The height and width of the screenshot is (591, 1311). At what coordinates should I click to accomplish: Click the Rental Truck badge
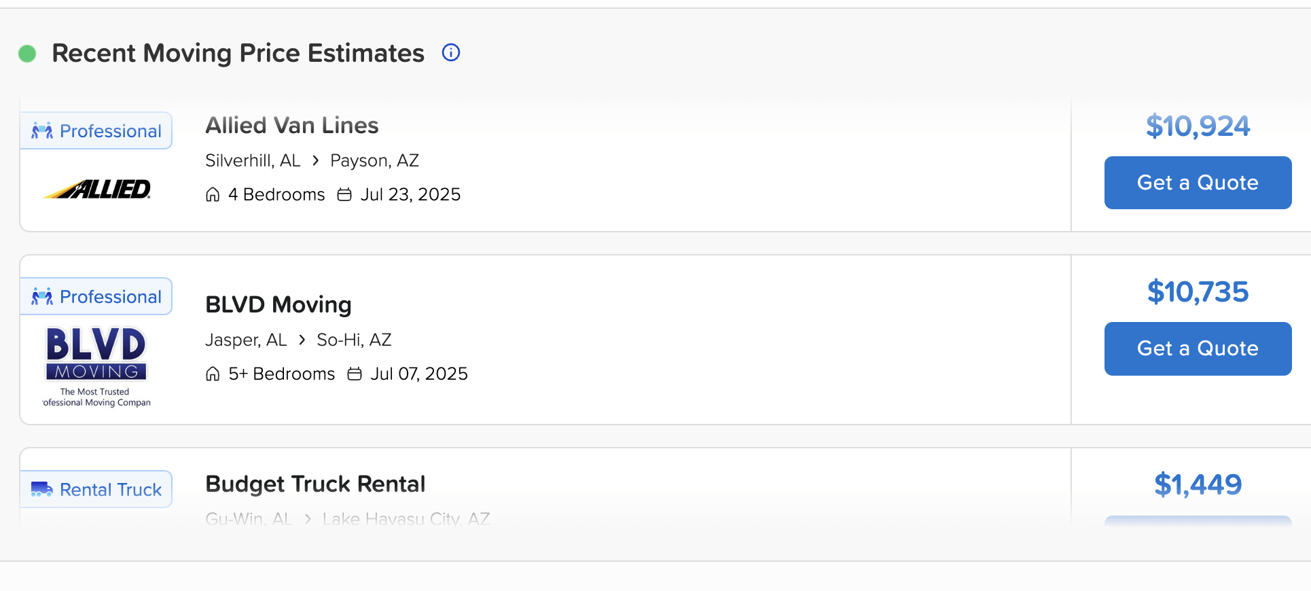pos(96,490)
